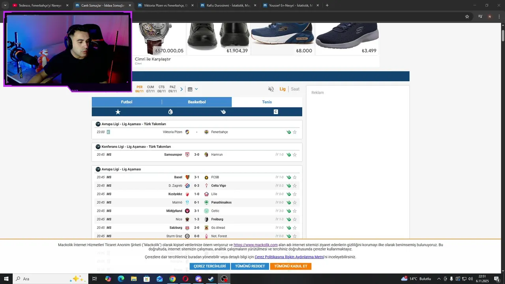Screen dimensions: 505x284
Task: Click the page vertical scrollbar
Action: click(503, 35)
